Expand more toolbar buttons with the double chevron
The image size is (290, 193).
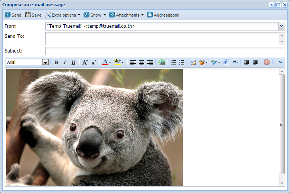[x=281, y=63]
